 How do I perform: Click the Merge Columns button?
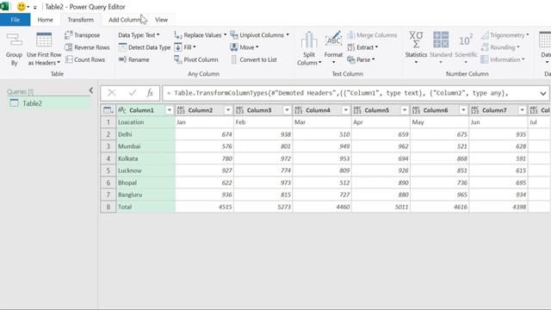pyautogui.click(x=372, y=35)
